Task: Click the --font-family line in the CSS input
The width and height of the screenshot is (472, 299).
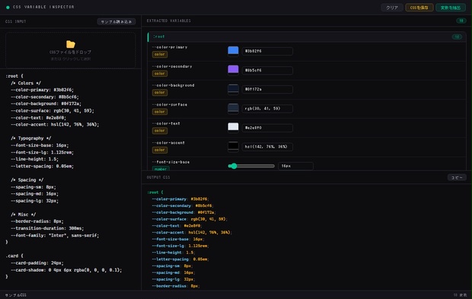Action: [55, 235]
